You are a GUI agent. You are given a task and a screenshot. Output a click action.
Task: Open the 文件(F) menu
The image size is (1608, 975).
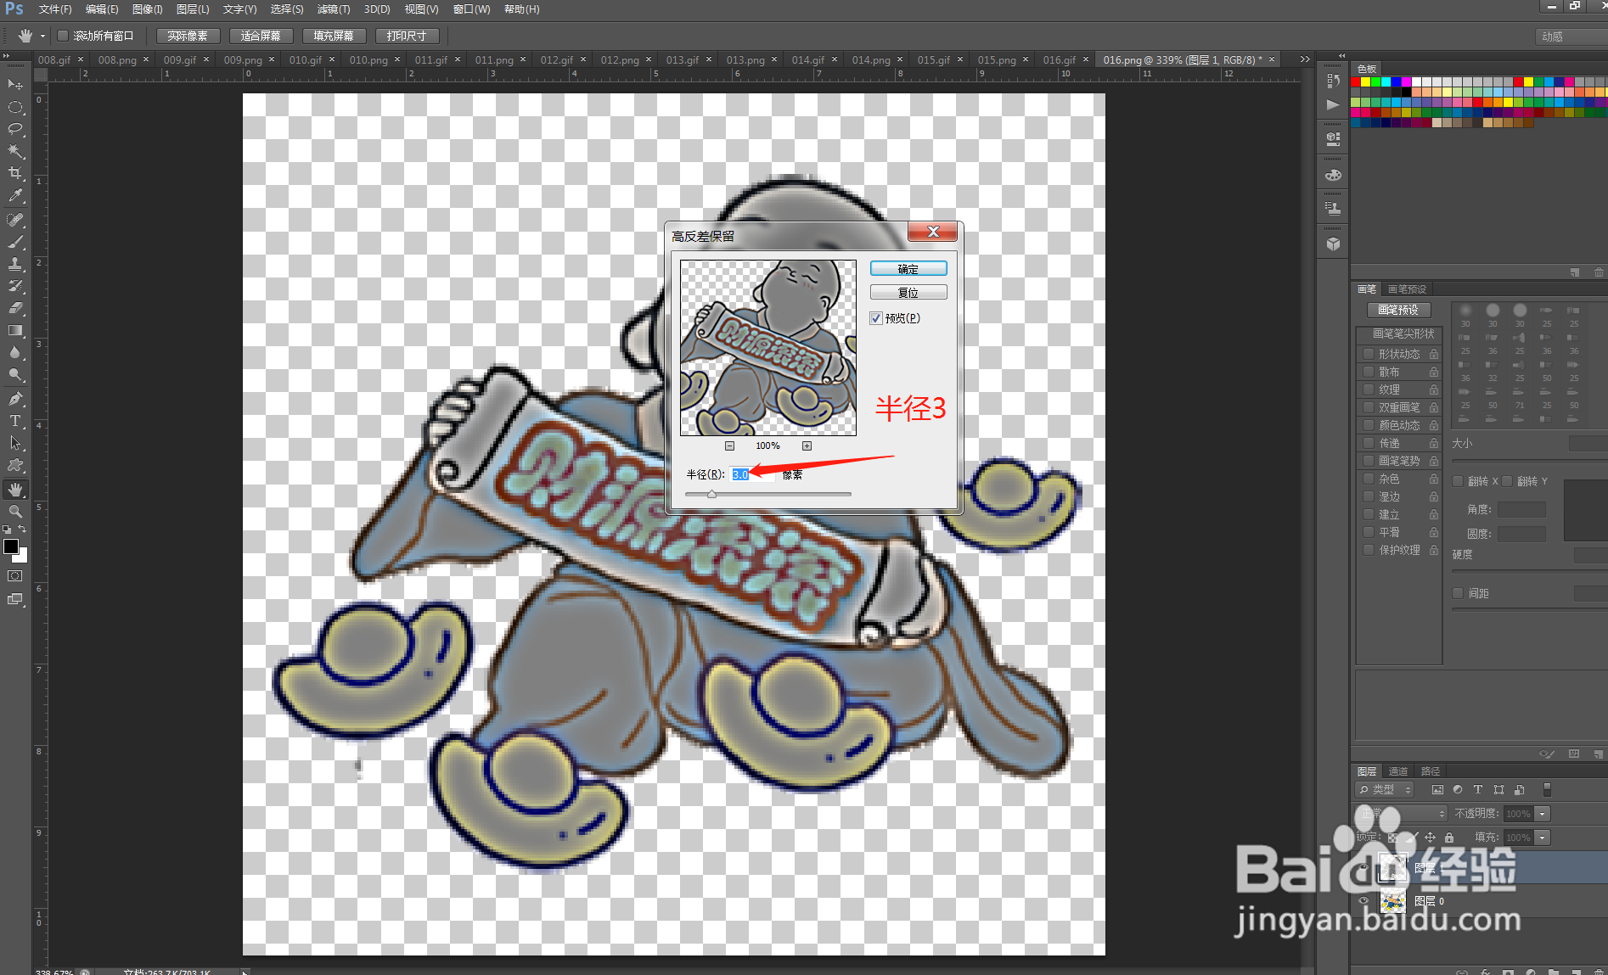[x=55, y=9]
